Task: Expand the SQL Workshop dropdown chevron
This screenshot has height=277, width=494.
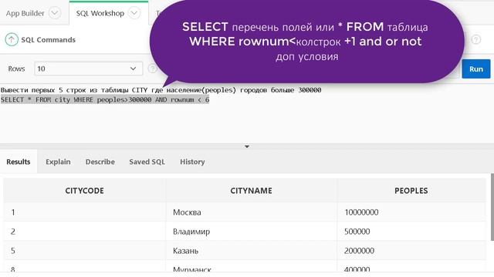Action: point(134,13)
